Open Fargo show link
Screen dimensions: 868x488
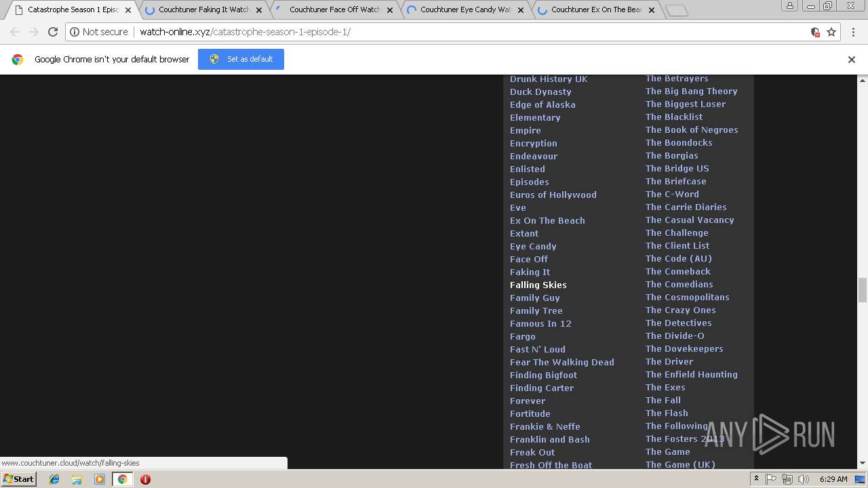pyautogui.click(x=522, y=336)
